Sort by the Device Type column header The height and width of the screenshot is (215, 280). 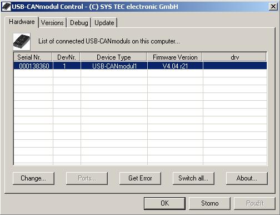pos(114,57)
